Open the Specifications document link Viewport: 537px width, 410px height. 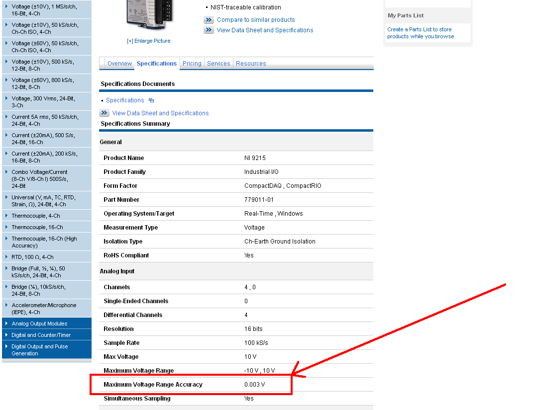[x=125, y=100]
